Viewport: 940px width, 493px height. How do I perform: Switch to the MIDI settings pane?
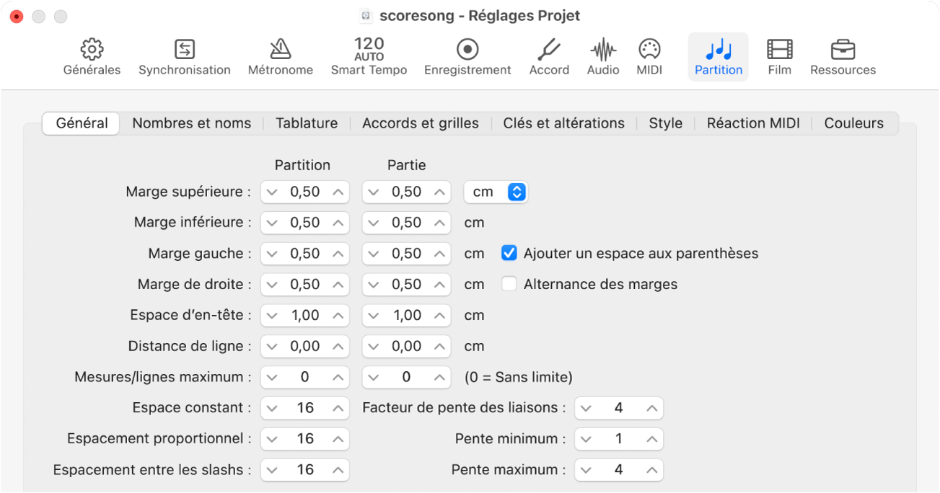tap(649, 57)
